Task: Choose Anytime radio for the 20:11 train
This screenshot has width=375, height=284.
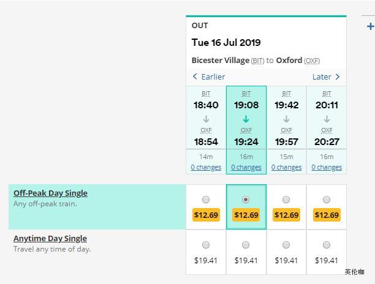Action: coord(327,245)
